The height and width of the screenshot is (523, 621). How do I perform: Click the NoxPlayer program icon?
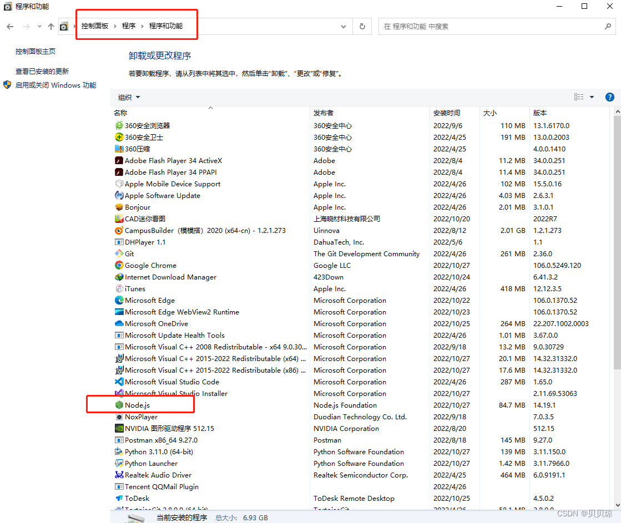pyautogui.click(x=119, y=417)
